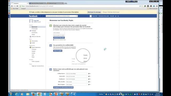This screenshot has width=171, height=96.
Task: Open PowerPoint from the taskbar
Action: [56, 94]
